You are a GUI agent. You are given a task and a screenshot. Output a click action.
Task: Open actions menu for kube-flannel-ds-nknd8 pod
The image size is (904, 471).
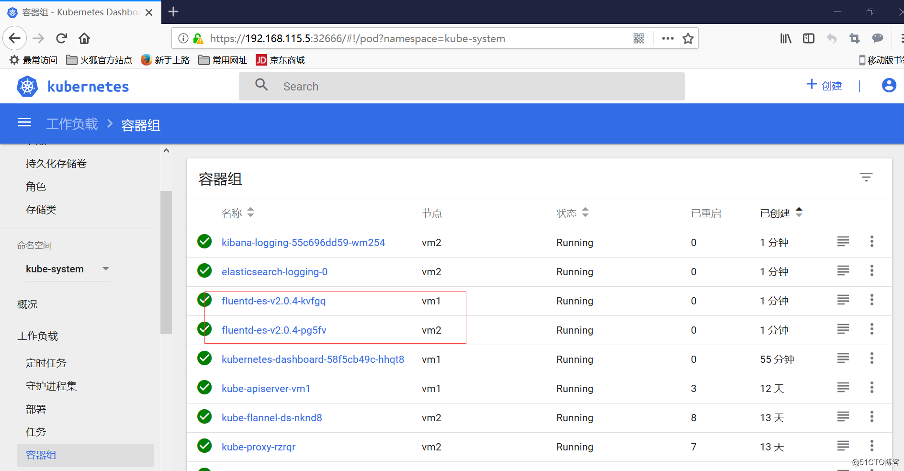pos(872,416)
